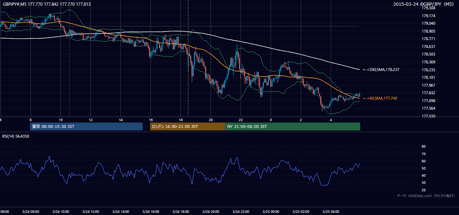Click the 178.905 price axis value
459x215 pixels.
pyautogui.click(x=428, y=31)
